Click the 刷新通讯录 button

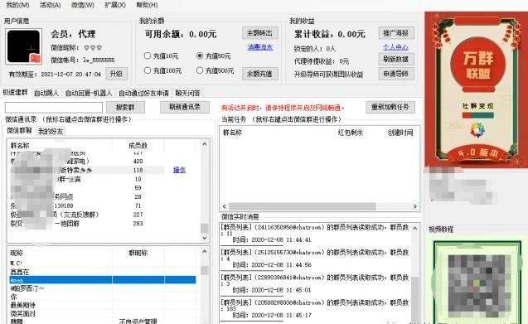coord(185,107)
